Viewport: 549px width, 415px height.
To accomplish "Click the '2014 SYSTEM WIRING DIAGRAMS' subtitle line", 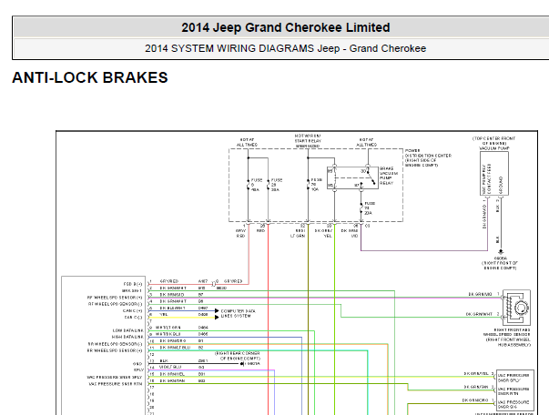I will tap(285, 48).
